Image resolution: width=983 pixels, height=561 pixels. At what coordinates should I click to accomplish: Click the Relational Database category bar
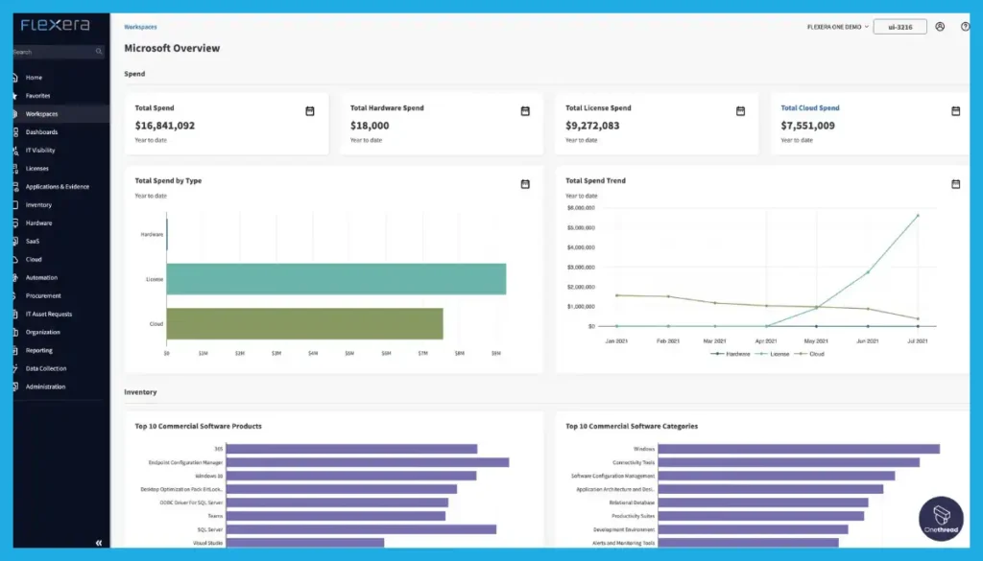(x=763, y=503)
